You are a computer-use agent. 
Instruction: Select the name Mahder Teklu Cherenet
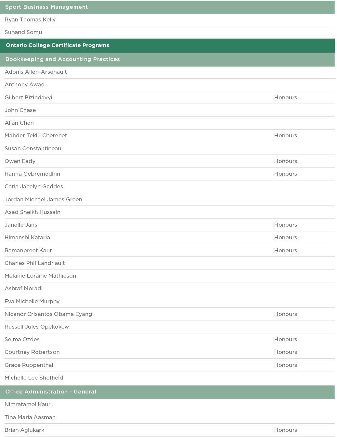click(36, 136)
